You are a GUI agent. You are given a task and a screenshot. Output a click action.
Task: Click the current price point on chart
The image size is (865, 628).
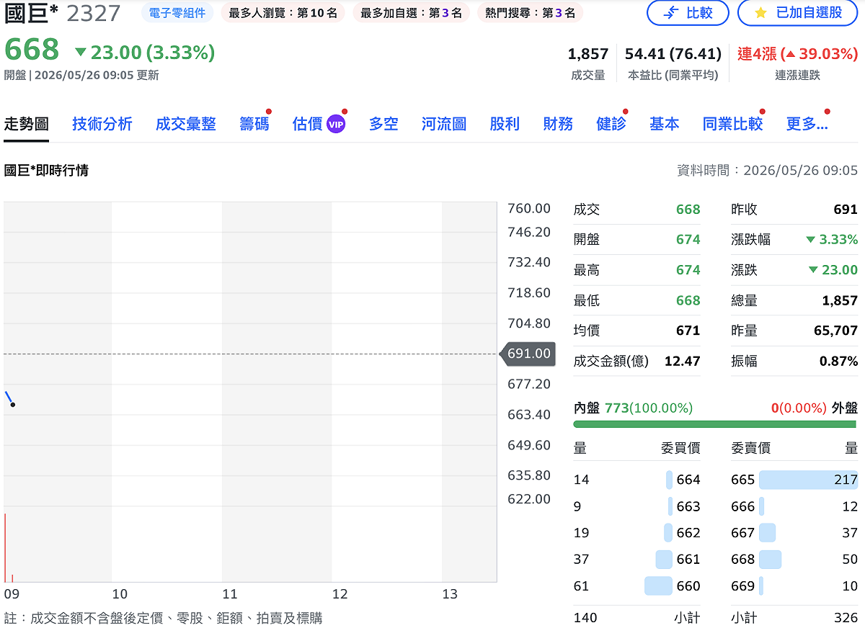point(13,405)
